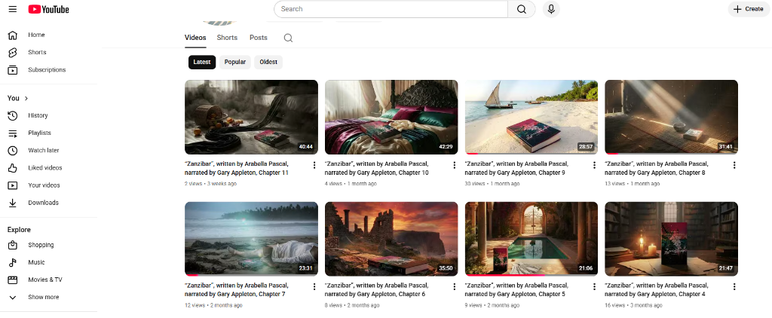Click the Chapter 4 video title

pos(657,290)
